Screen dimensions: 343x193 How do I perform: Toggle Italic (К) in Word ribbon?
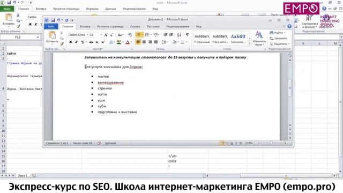tap(76, 42)
